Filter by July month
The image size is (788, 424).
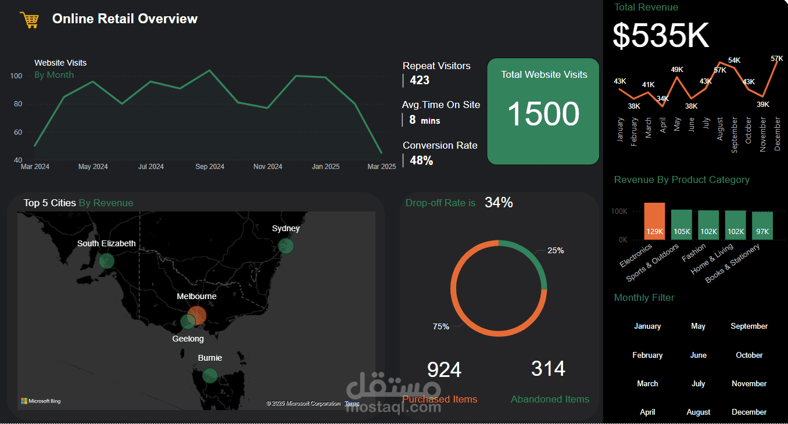699,383
